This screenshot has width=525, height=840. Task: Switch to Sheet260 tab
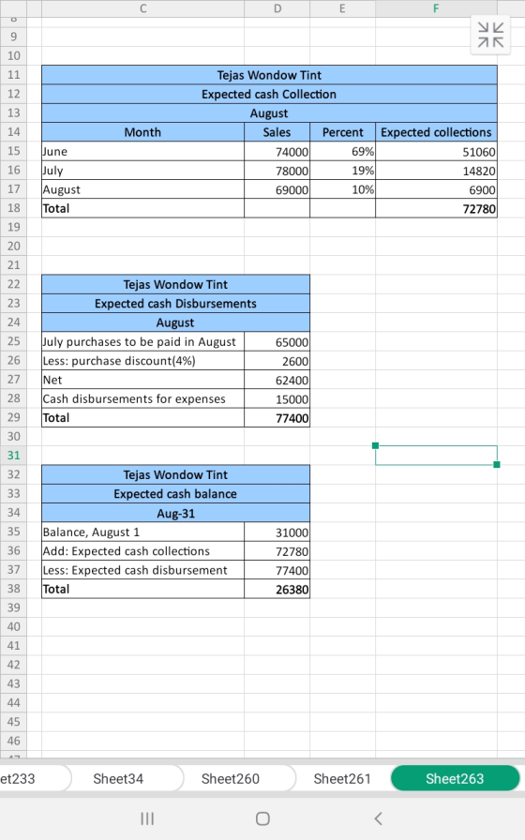231,778
